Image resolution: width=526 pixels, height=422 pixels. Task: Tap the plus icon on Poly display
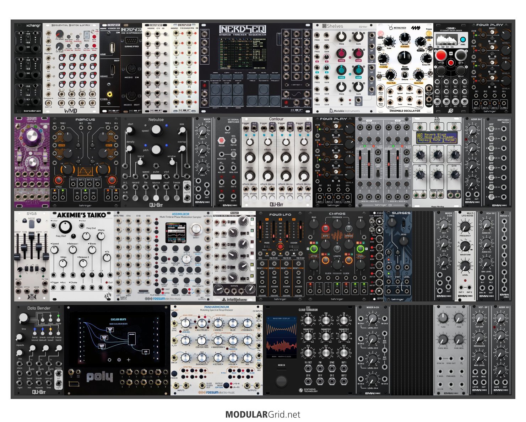pyautogui.click(x=129, y=360)
